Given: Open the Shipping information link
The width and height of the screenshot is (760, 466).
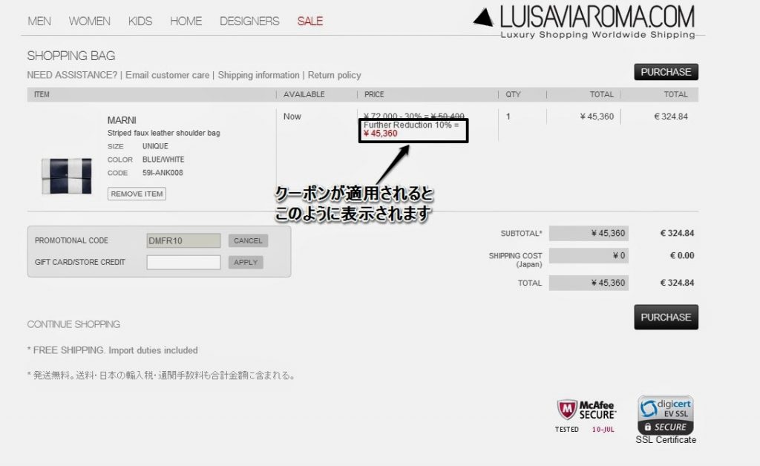Looking at the screenshot, I should [x=258, y=75].
